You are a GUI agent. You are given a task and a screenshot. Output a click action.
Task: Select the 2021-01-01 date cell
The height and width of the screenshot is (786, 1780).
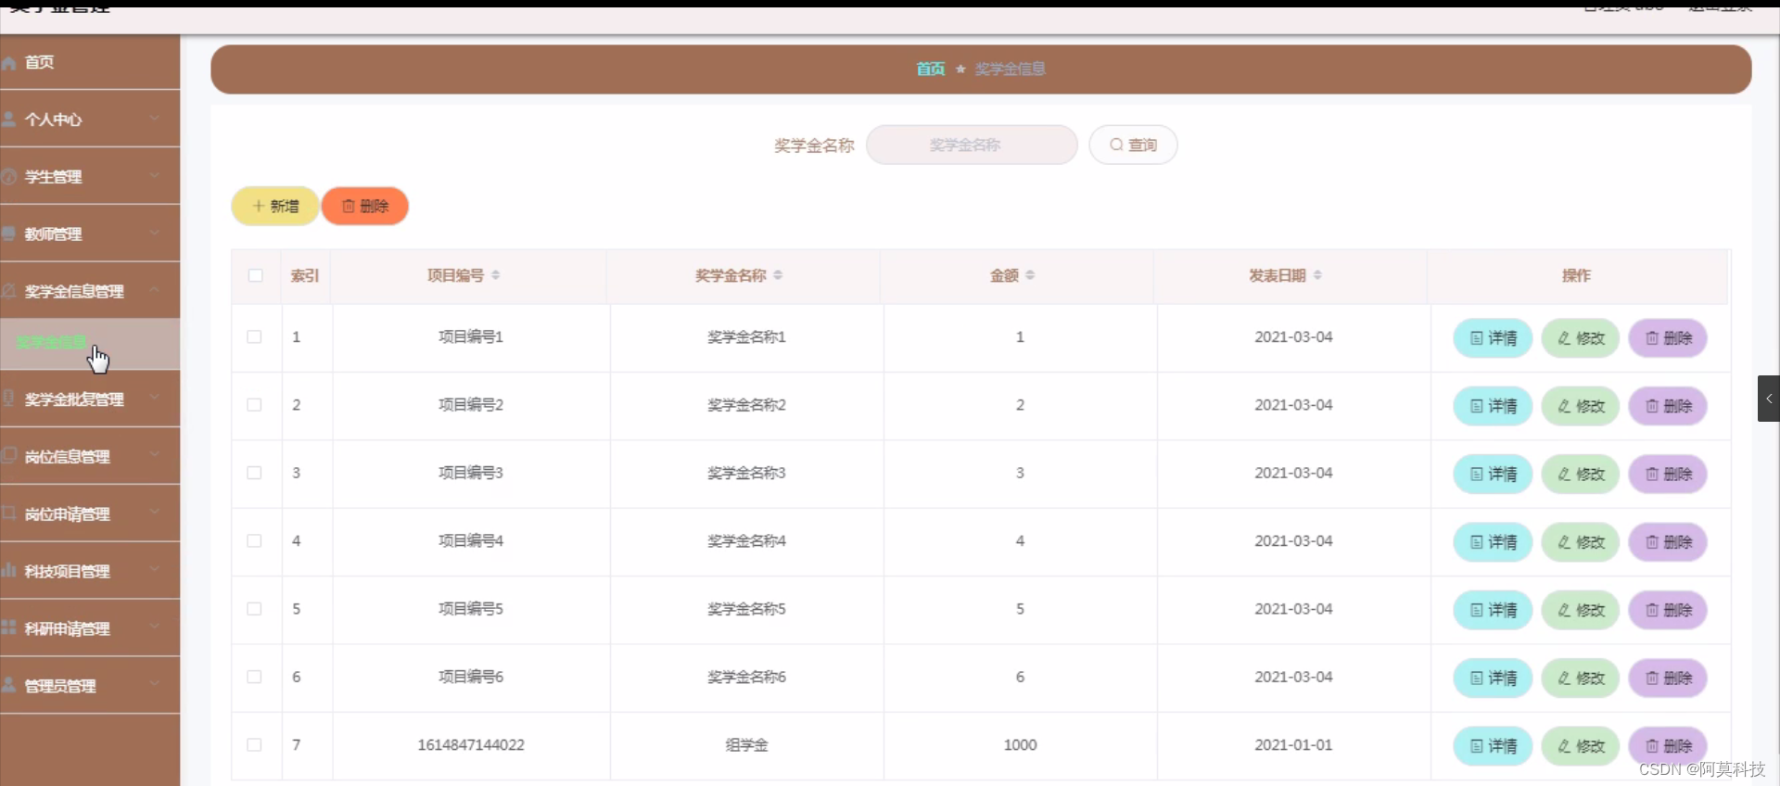point(1293,745)
